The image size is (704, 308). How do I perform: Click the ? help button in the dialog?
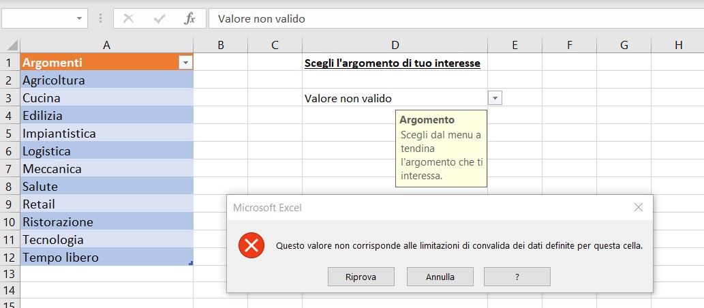(517, 277)
